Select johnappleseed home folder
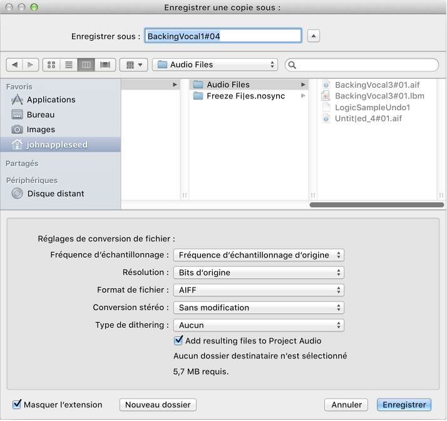This screenshot has height=421, width=447. point(61,145)
